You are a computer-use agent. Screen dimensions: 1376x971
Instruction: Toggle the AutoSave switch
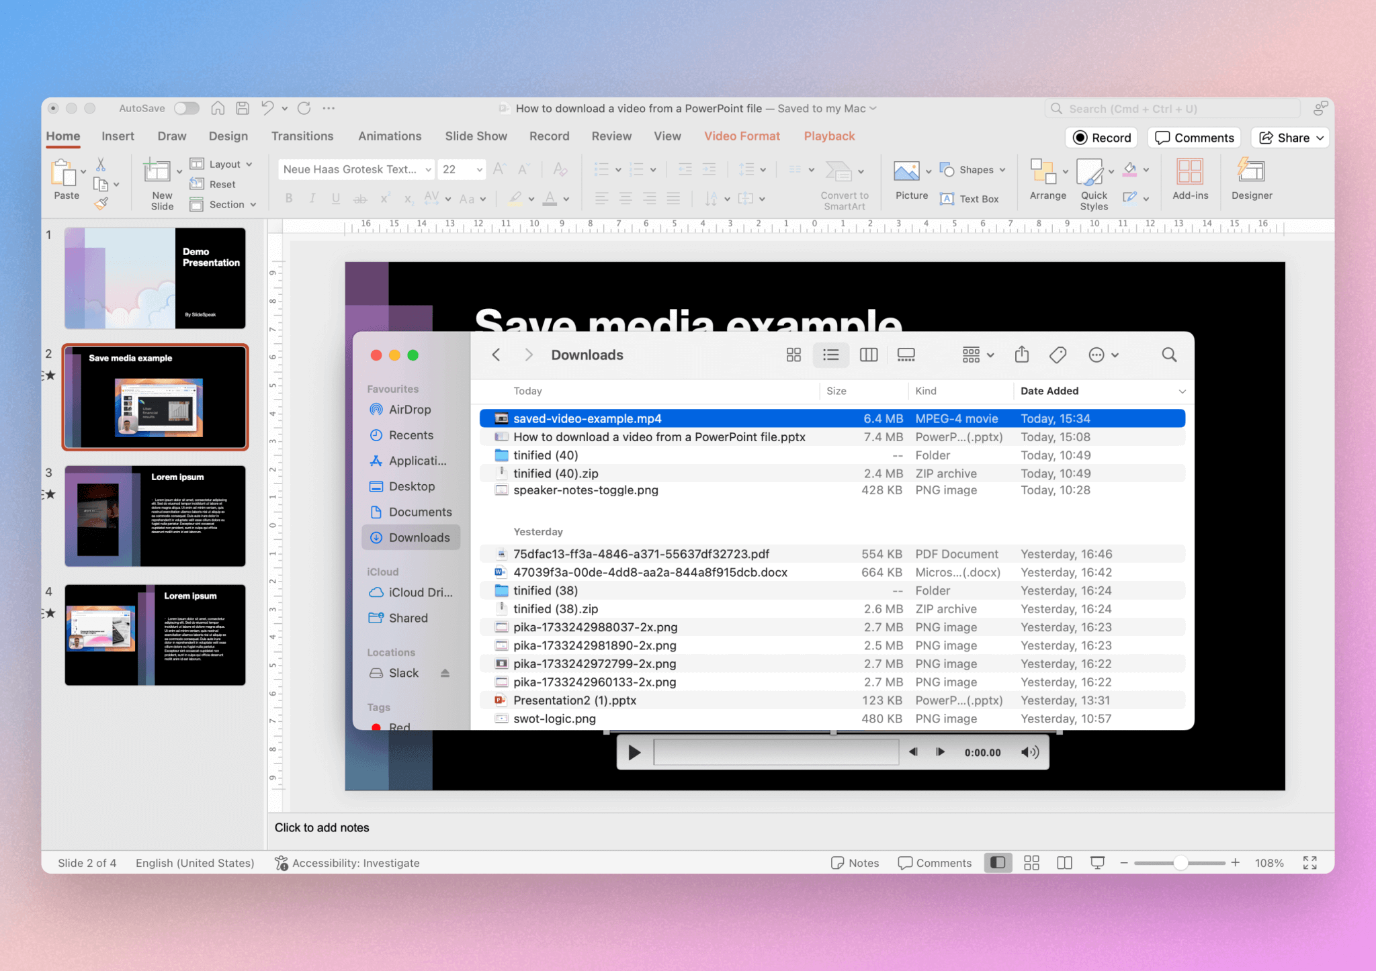click(x=186, y=108)
